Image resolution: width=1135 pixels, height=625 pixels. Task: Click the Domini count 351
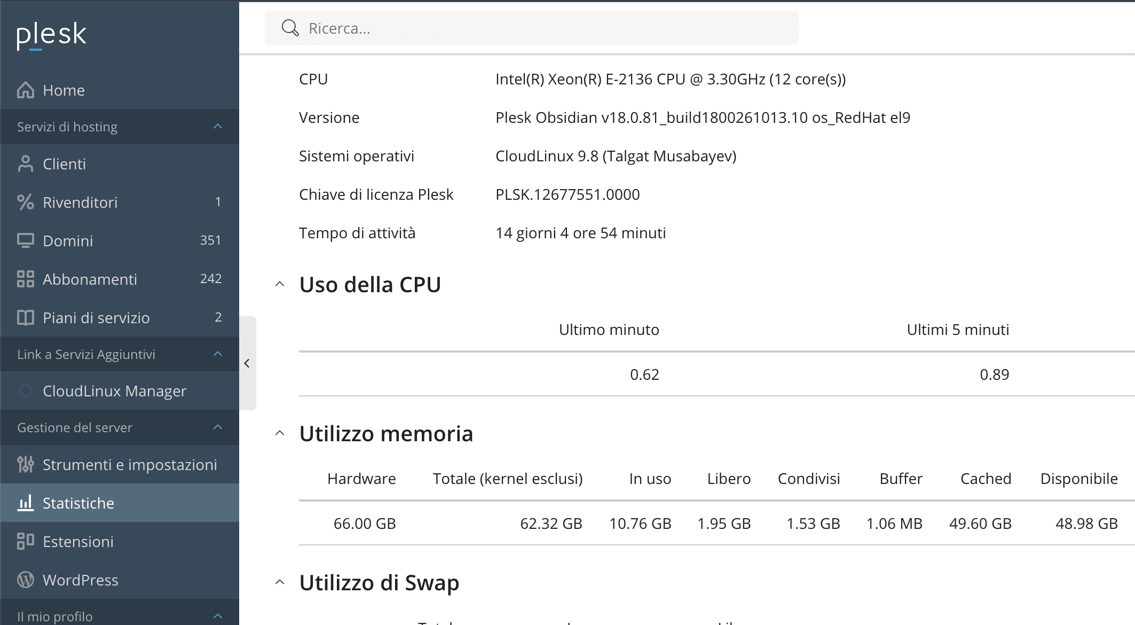210,240
